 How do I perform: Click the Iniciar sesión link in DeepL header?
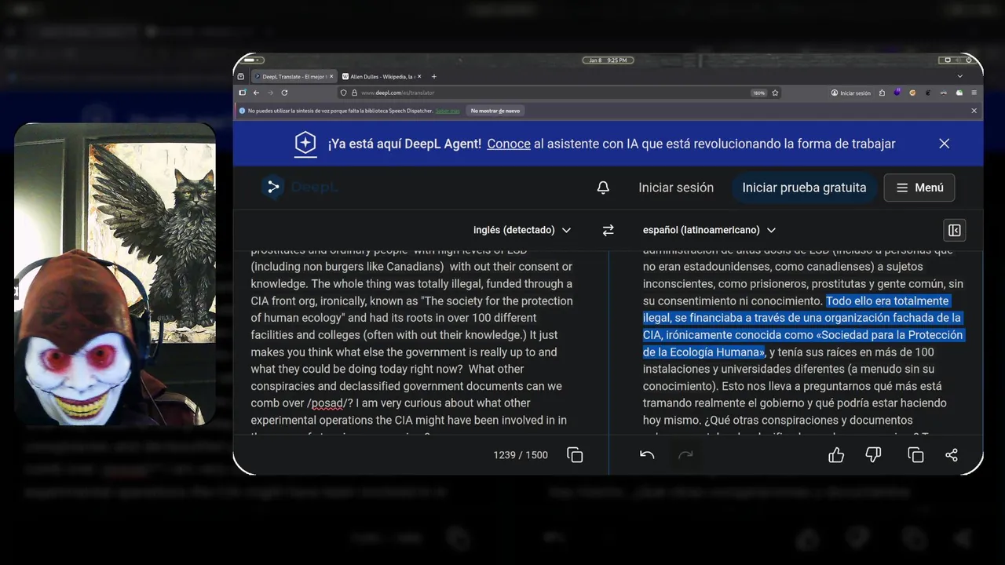pos(676,188)
